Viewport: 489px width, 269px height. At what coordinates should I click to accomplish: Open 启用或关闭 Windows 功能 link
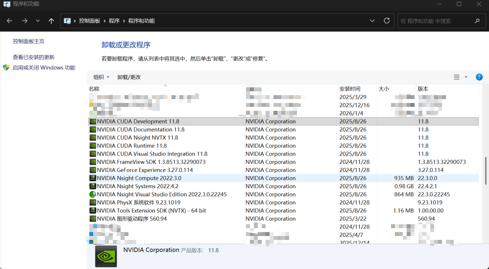point(44,67)
